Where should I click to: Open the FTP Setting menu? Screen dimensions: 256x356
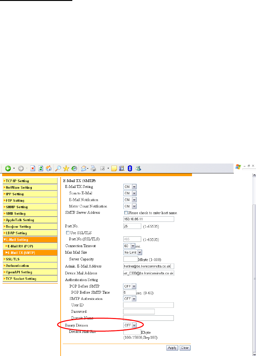coord(30,201)
